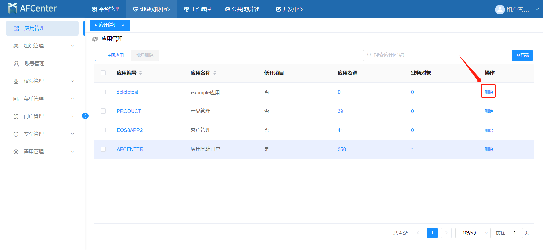Close the 应用管理 tab with its x
The width and height of the screenshot is (543, 250).
point(123,25)
